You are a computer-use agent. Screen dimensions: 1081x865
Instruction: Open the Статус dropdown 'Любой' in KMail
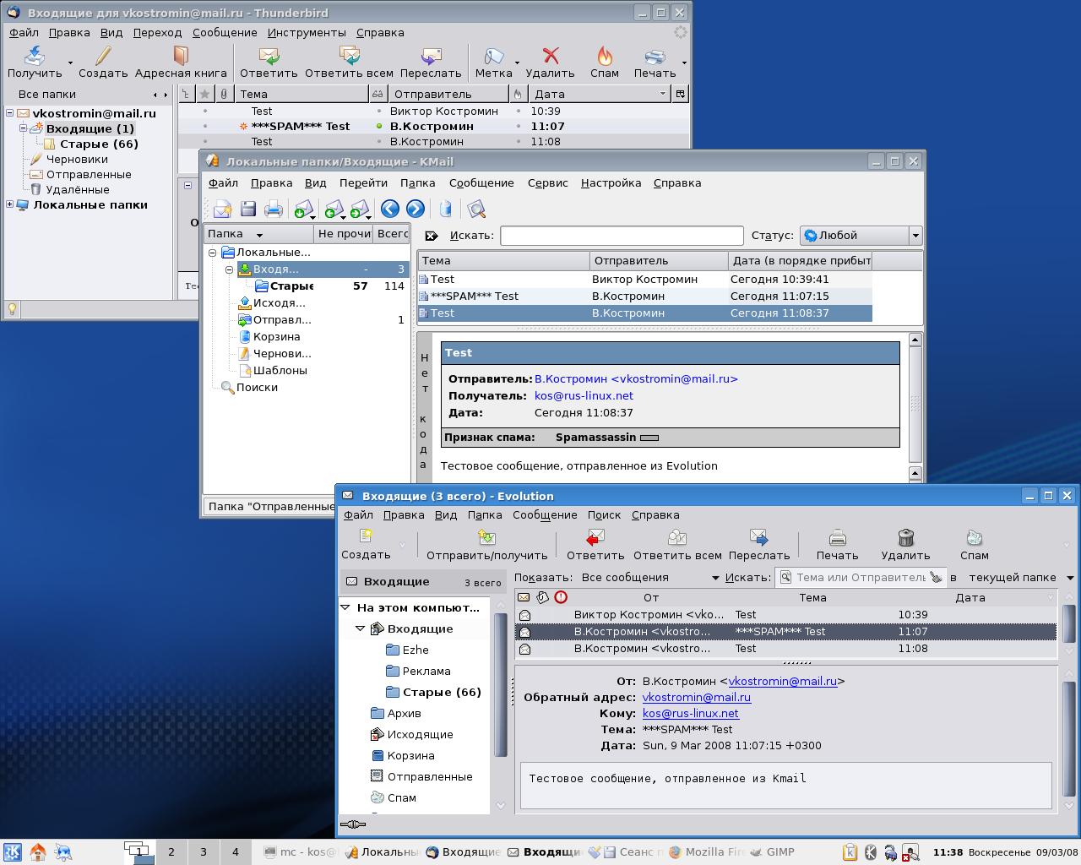click(x=860, y=236)
